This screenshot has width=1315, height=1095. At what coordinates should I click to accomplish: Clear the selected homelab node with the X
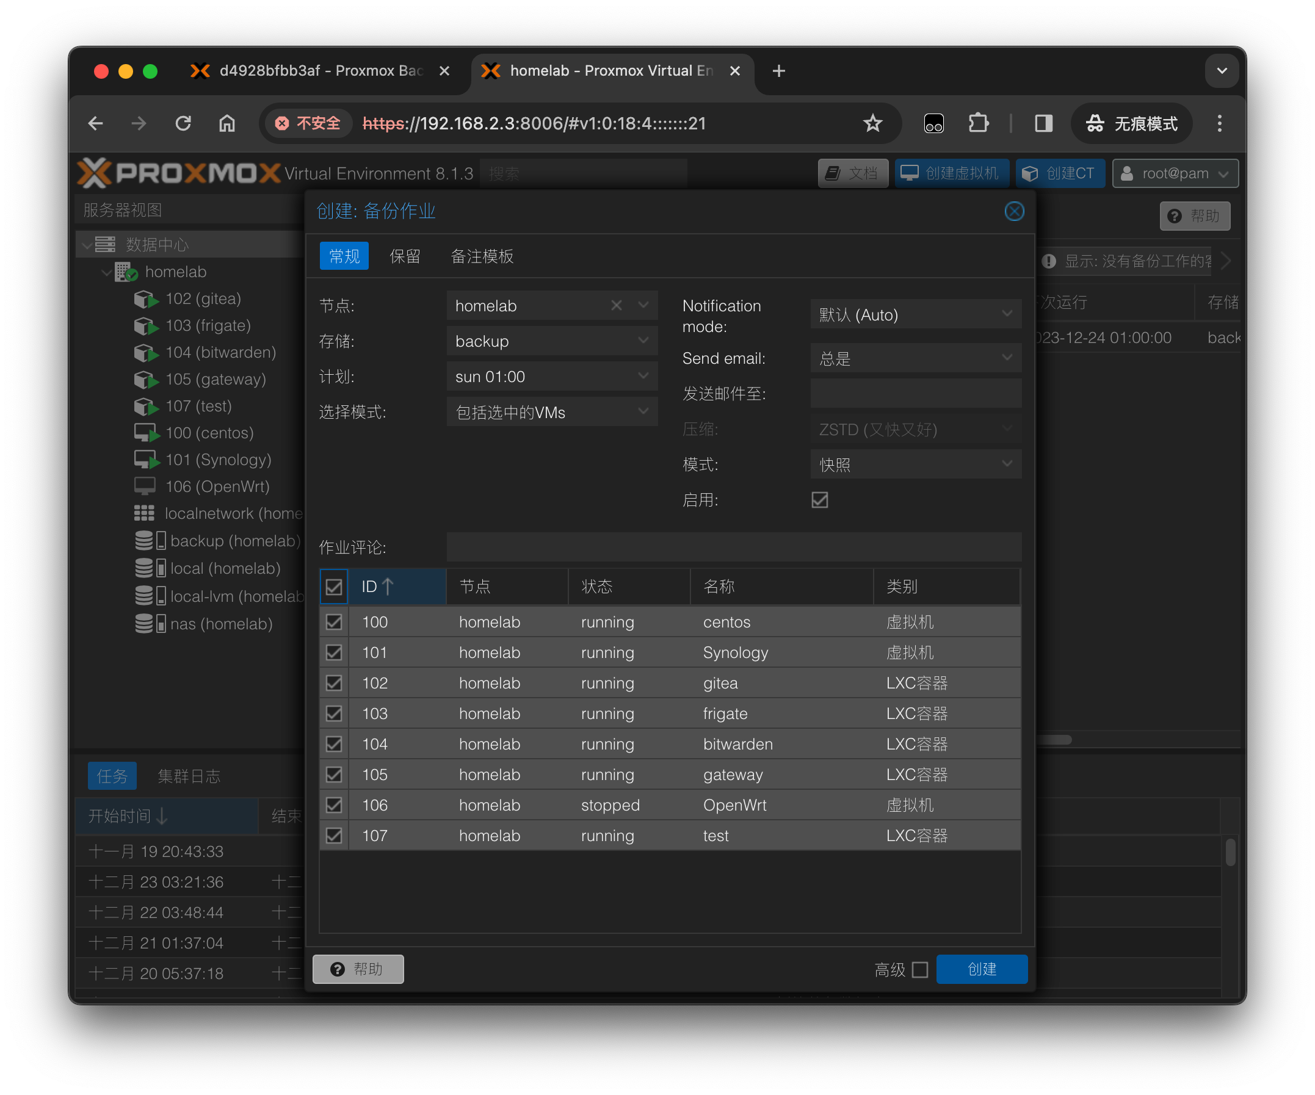tap(616, 306)
